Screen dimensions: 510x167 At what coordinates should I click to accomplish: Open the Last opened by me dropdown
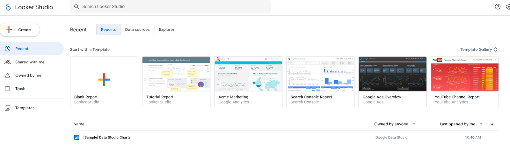(x=461, y=124)
